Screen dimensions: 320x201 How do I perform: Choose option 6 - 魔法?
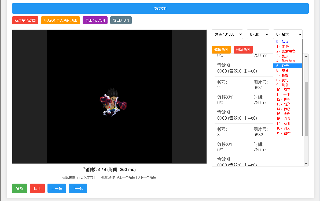288,70
